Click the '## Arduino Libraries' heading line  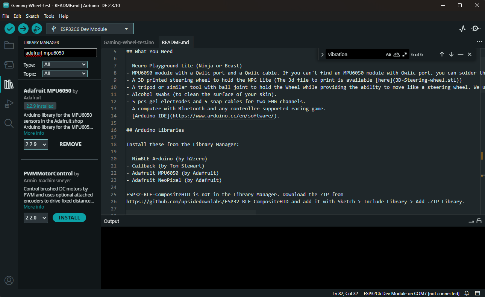click(155, 130)
